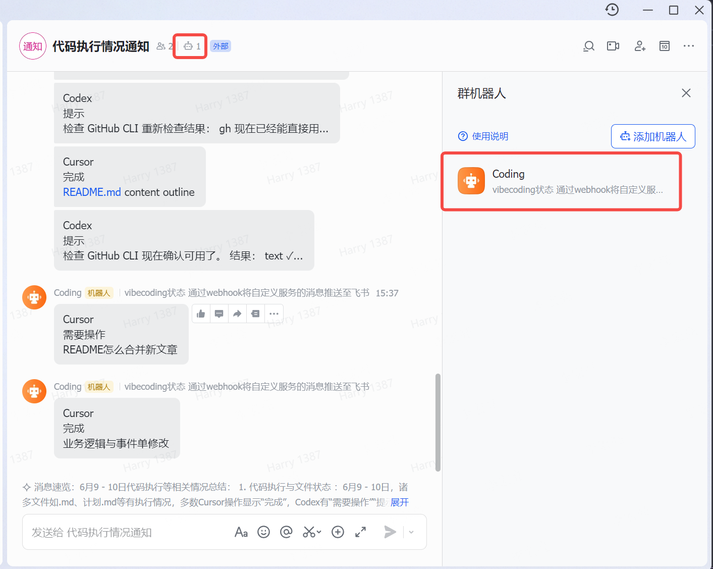This screenshot has width=713, height=569.
Task: Click the 机器人 tag on the 15:37 message
Action: [x=99, y=293]
